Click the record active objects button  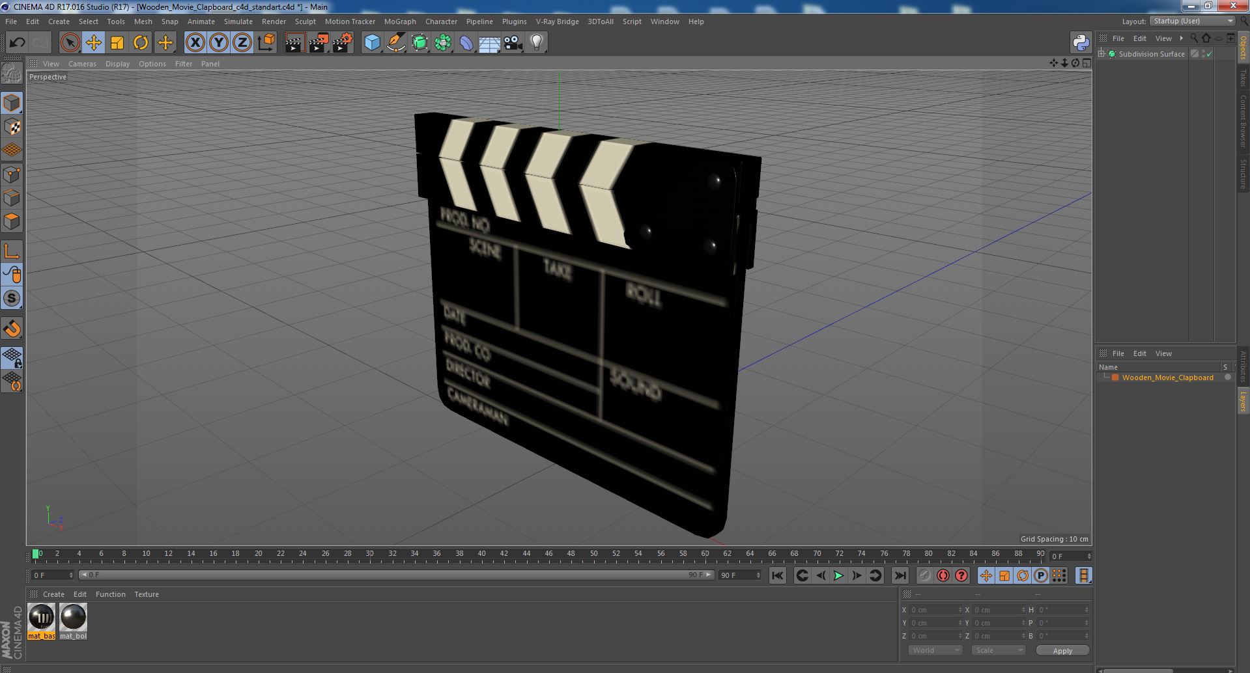pos(924,575)
